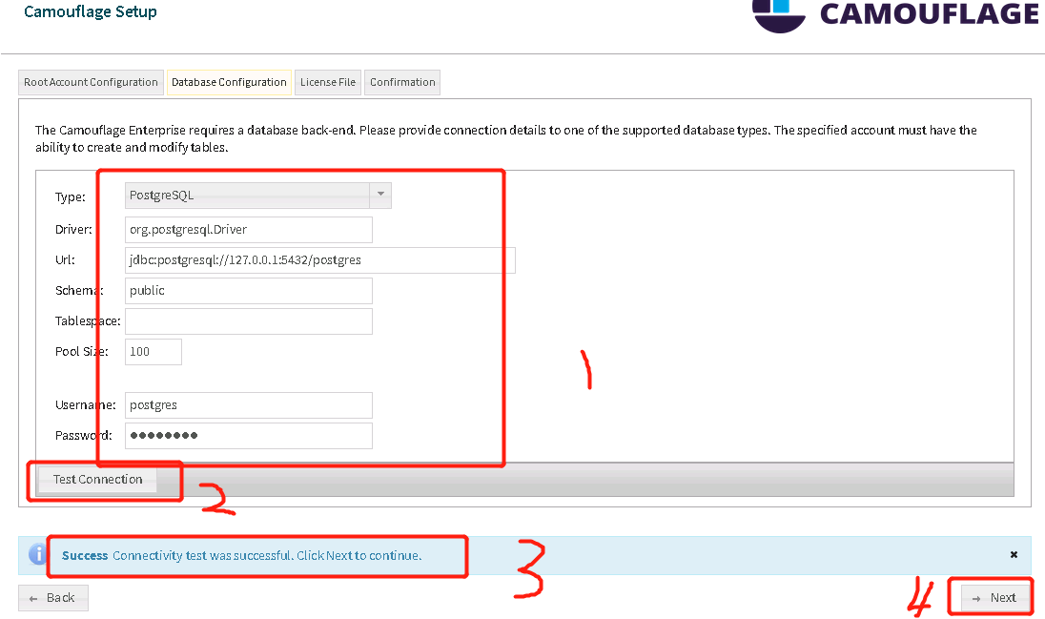Click the Type: label
1045x619 pixels.
pos(70,196)
